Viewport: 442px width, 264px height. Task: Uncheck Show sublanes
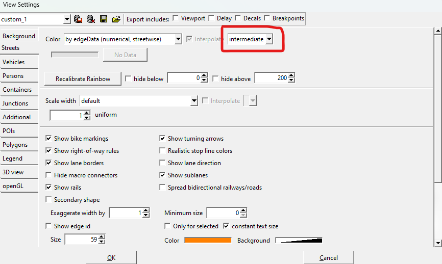(x=162, y=175)
